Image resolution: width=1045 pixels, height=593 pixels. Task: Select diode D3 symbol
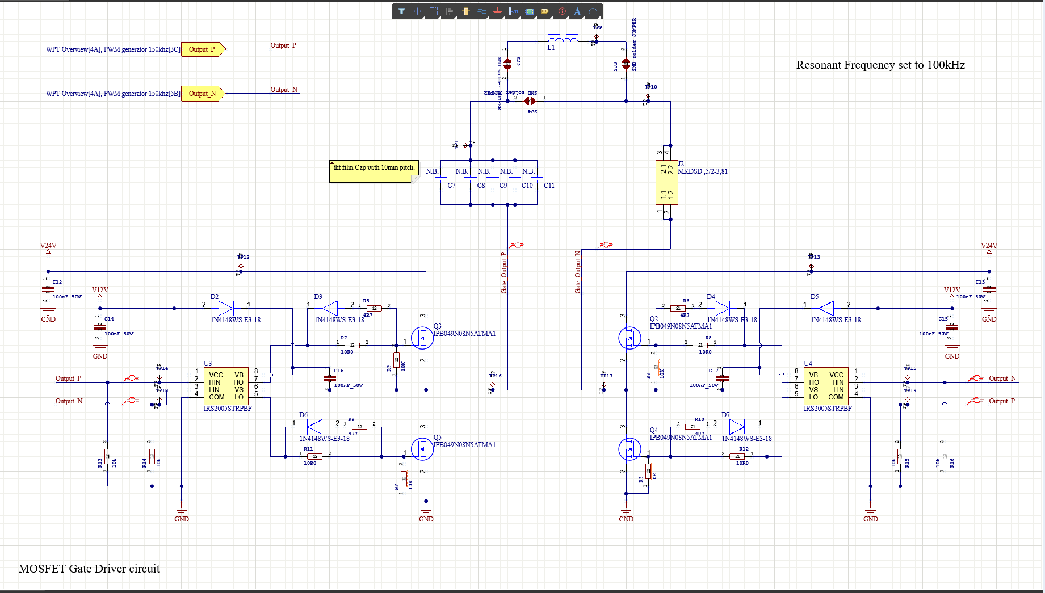point(330,308)
